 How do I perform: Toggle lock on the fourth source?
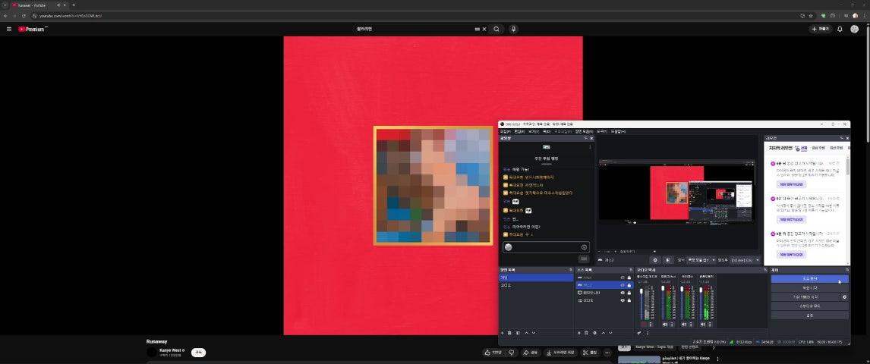[629, 300]
